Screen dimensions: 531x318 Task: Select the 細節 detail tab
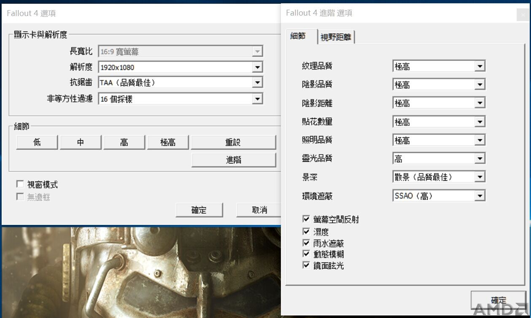click(301, 36)
